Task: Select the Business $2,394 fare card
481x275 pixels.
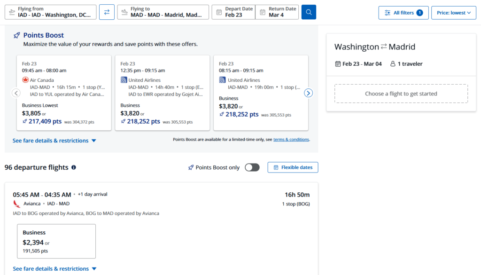Action: (x=56, y=241)
